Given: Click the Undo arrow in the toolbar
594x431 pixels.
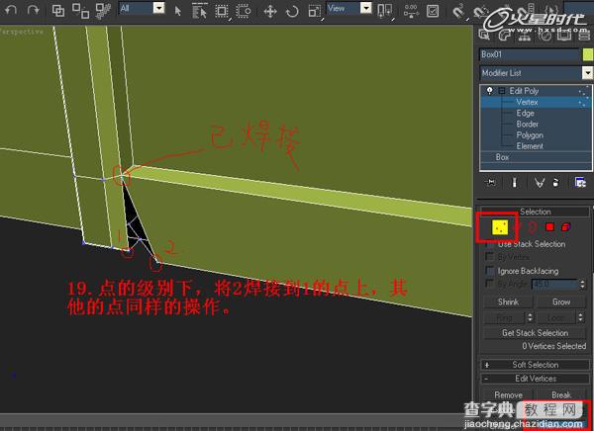Looking at the screenshot, I should (x=11, y=9).
